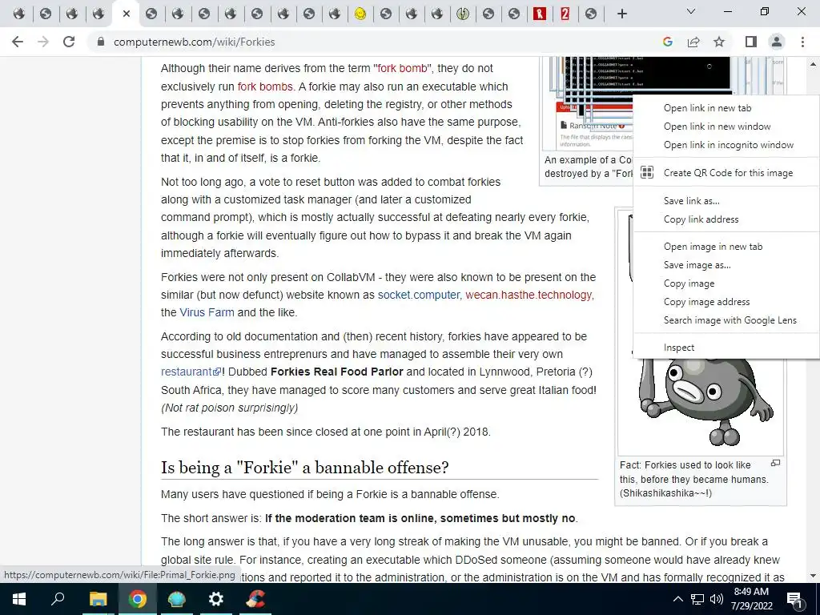Click the site lock icon
Viewport: 820px width, 615px height.
click(x=101, y=42)
